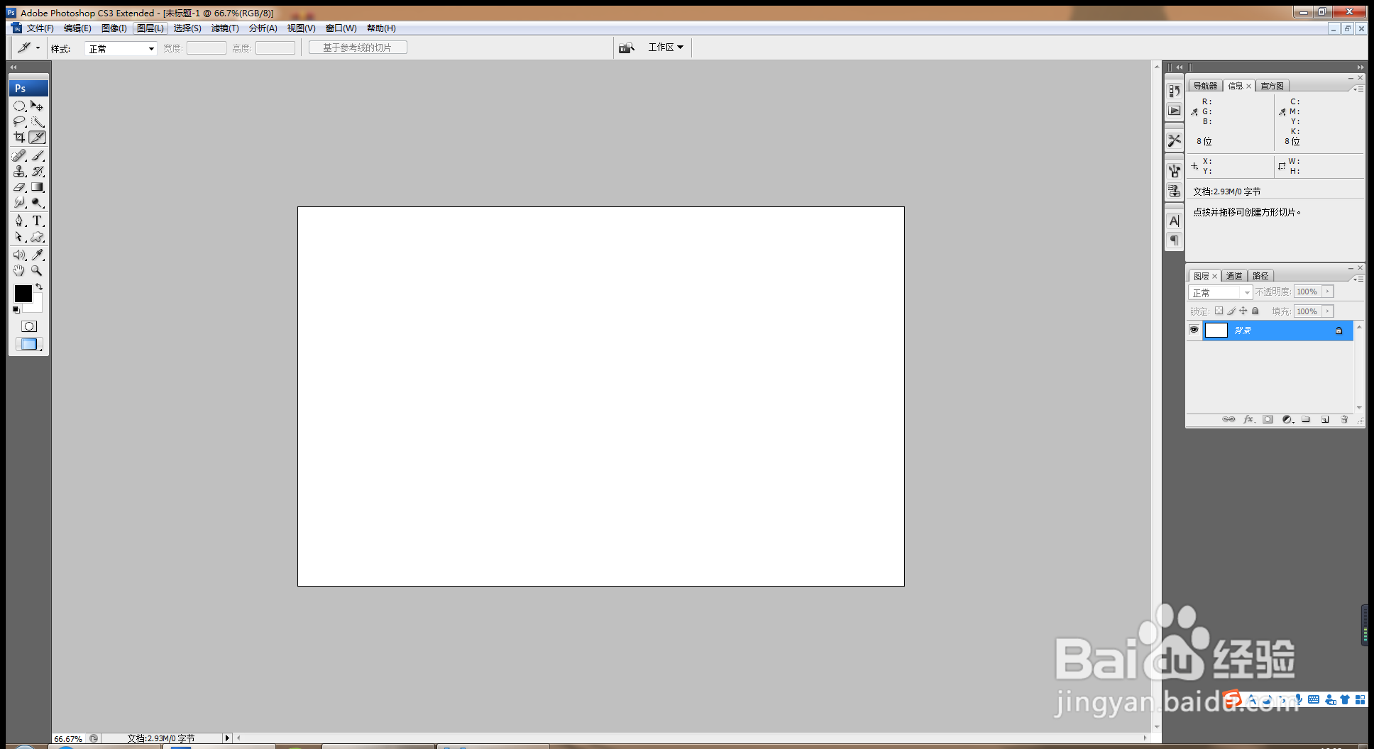Toggle lock transparent pixels

(1219, 311)
